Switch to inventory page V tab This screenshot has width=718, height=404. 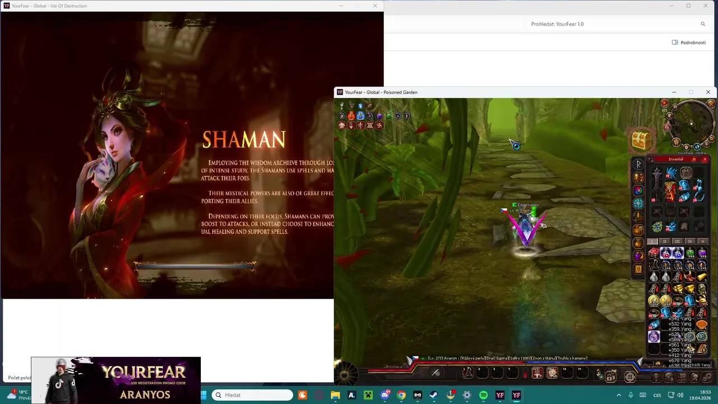(x=703, y=241)
